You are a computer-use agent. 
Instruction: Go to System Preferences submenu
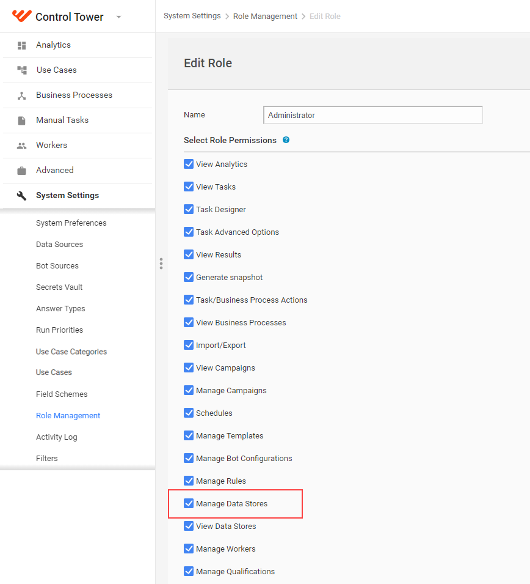pos(71,223)
